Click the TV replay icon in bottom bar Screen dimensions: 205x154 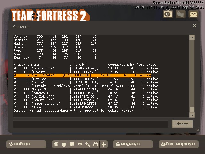point(95,144)
